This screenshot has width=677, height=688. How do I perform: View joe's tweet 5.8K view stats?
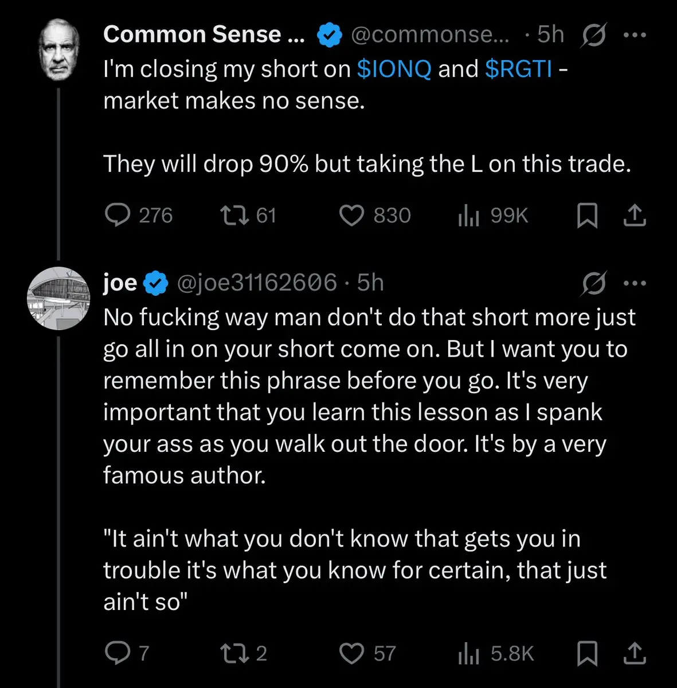tap(468, 654)
